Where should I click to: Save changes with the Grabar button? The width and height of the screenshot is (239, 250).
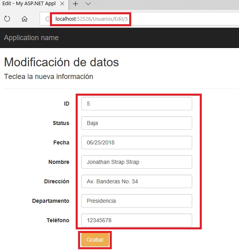click(95, 240)
